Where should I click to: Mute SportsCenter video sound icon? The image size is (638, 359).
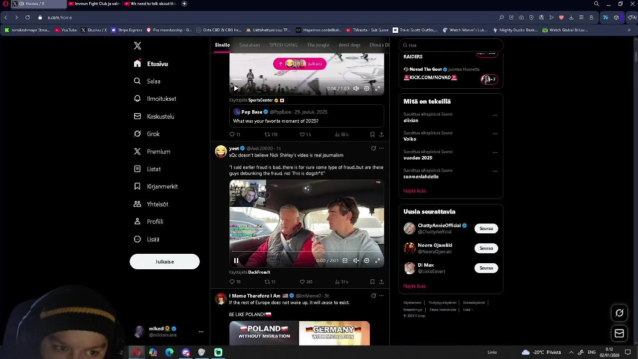tap(356, 89)
